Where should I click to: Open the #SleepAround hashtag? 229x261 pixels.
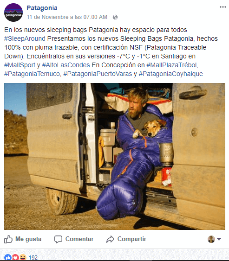(25, 38)
